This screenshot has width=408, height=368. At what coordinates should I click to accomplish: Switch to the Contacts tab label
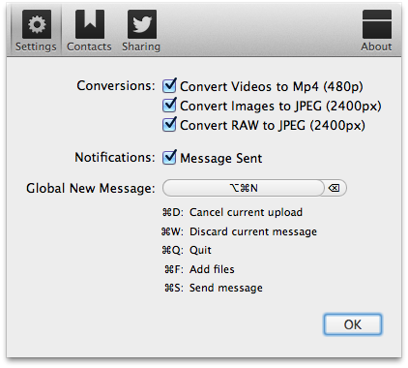point(89,46)
